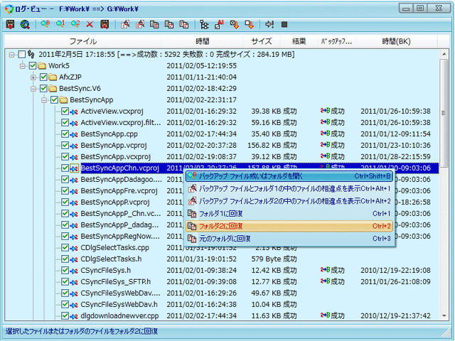The image size is (455, 341).
Task: Collapse the Work5 folder node
Action: (x=23, y=66)
